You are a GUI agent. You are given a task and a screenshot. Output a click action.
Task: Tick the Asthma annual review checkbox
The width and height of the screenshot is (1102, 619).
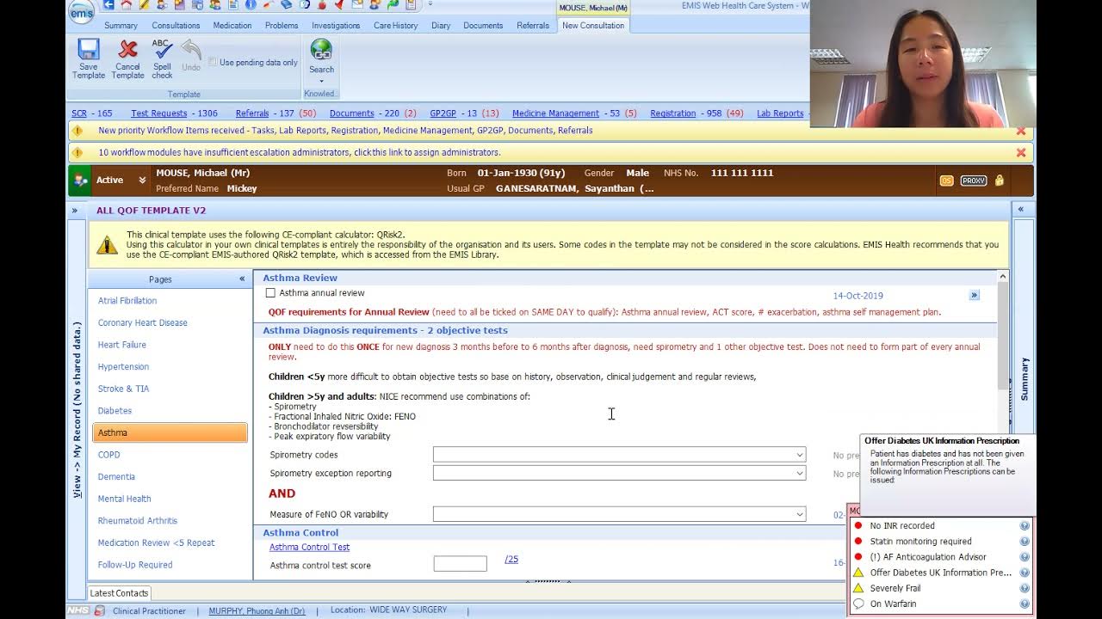coord(270,293)
